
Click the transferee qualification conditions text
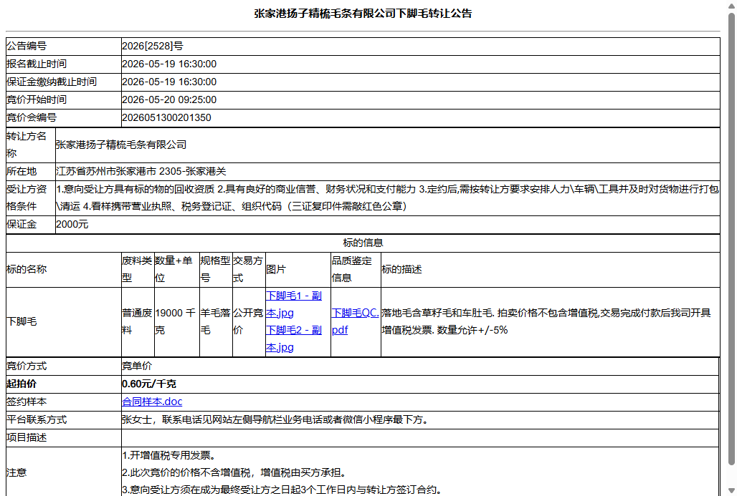pyautogui.click(x=387, y=198)
